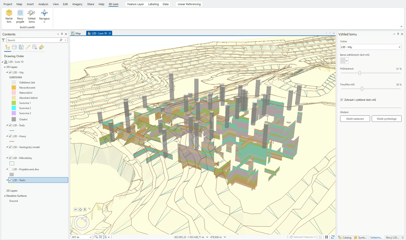Collapse the Elevation Surfaces group
This screenshot has width=406, height=240.
click(x=5, y=196)
